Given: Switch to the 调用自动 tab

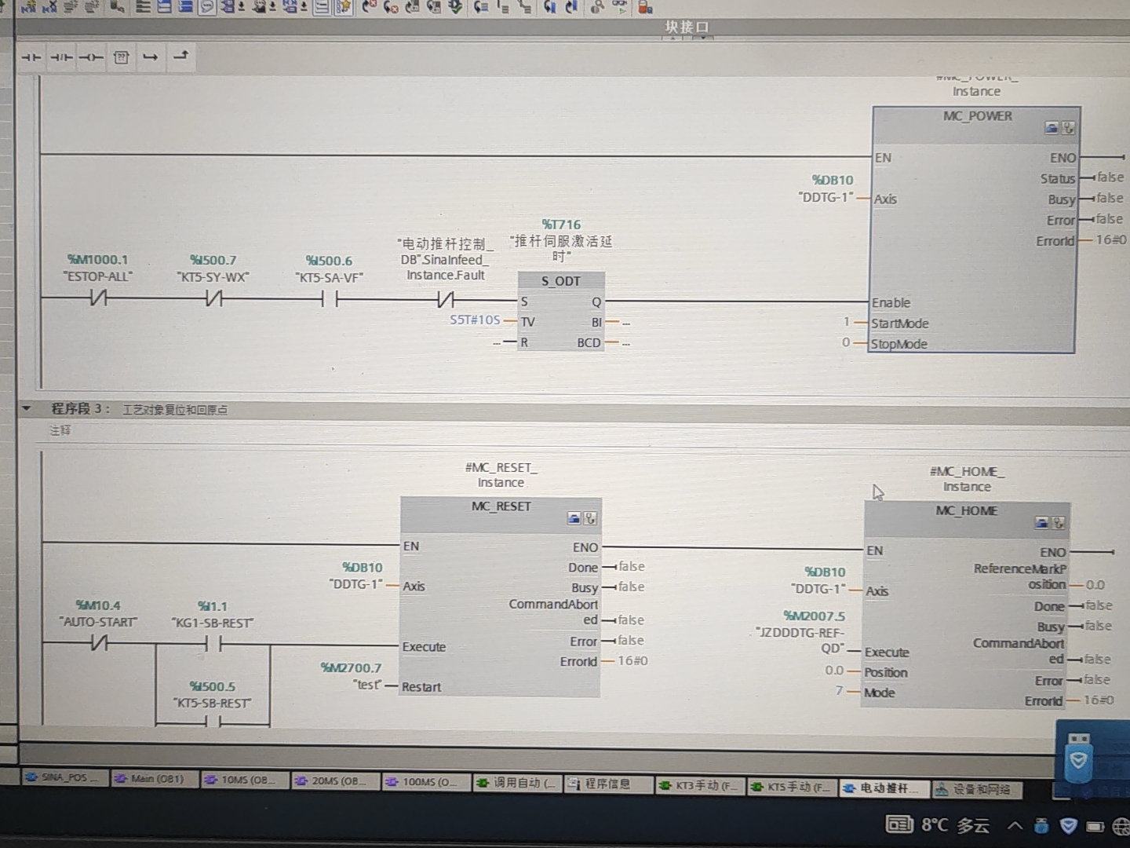Looking at the screenshot, I should tap(516, 783).
